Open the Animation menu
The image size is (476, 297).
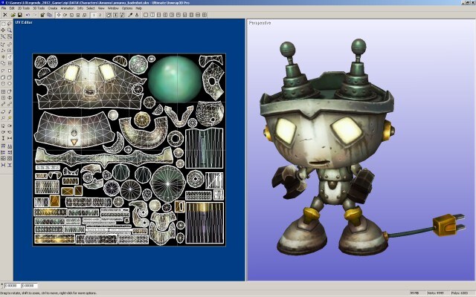[x=67, y=8]
